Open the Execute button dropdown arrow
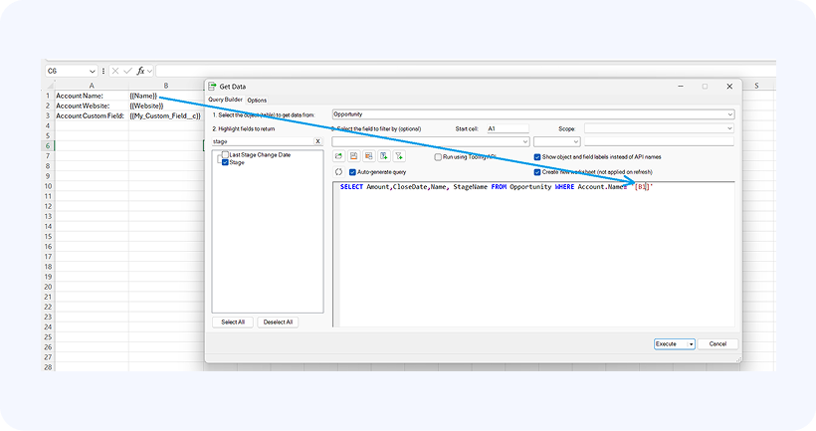Screen dimensions: 816x431 (x=691, y=343)
